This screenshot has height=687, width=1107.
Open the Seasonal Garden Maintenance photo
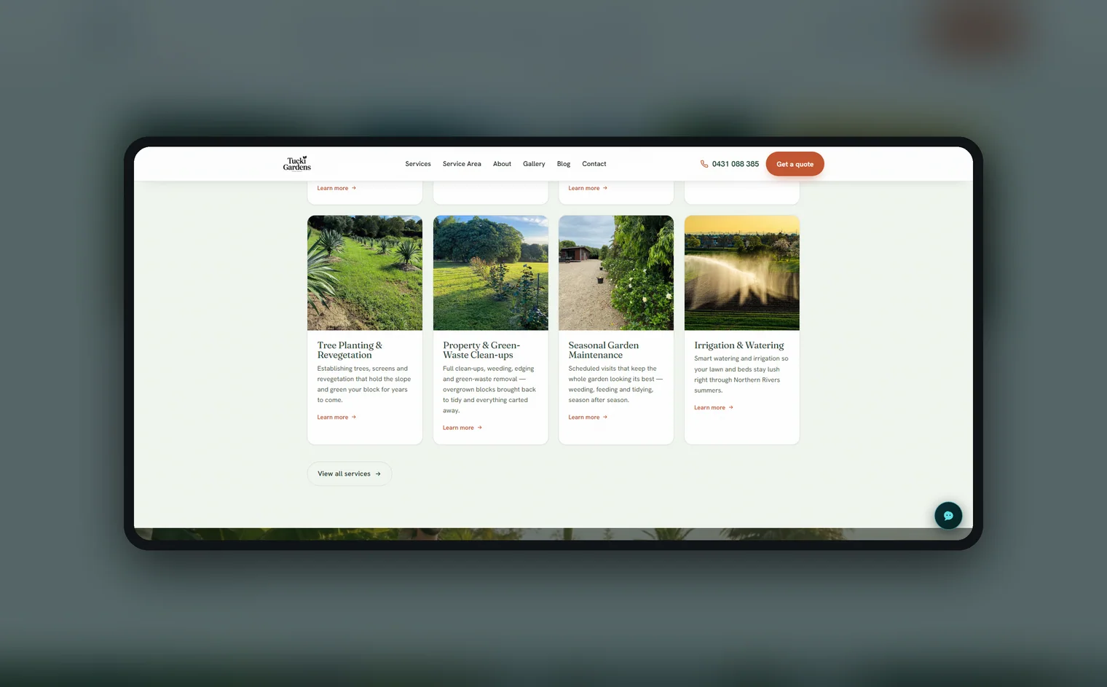pyautogui.click(x=616, y=272)
